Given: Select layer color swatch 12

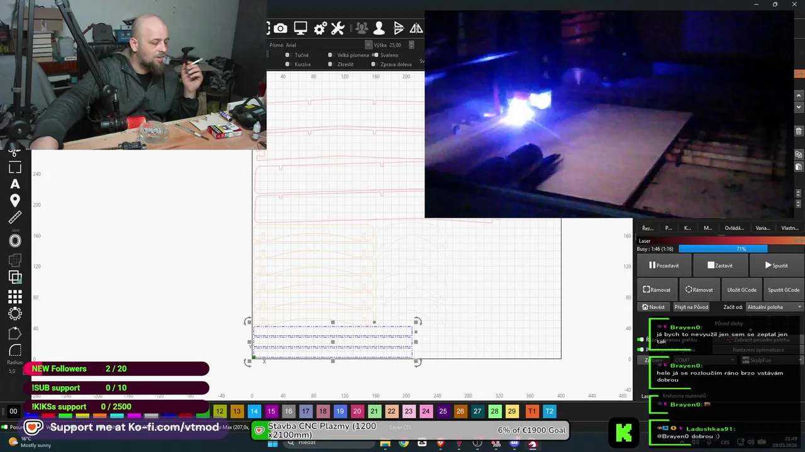Looking at the screenshot, I should click(219, 411).
